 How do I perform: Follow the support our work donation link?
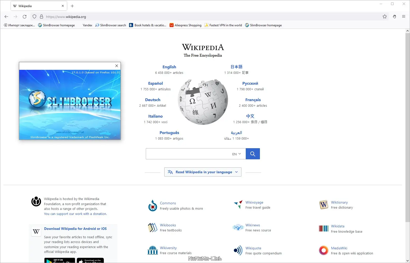pos(75,214)
